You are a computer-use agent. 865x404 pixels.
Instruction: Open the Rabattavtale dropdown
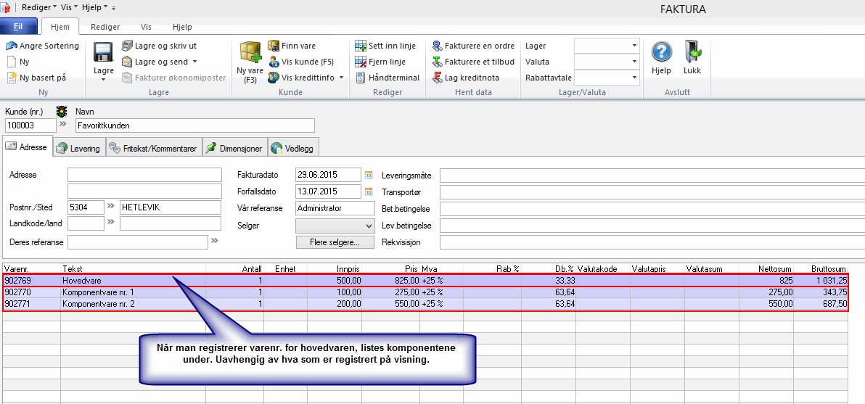click(x=634, y=78)
